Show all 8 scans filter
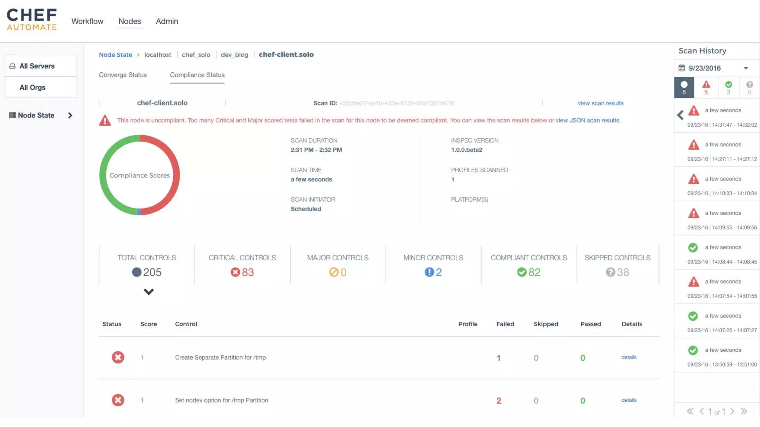The width and height of the screenshot is (760, 427). click(x=684, y=87)
